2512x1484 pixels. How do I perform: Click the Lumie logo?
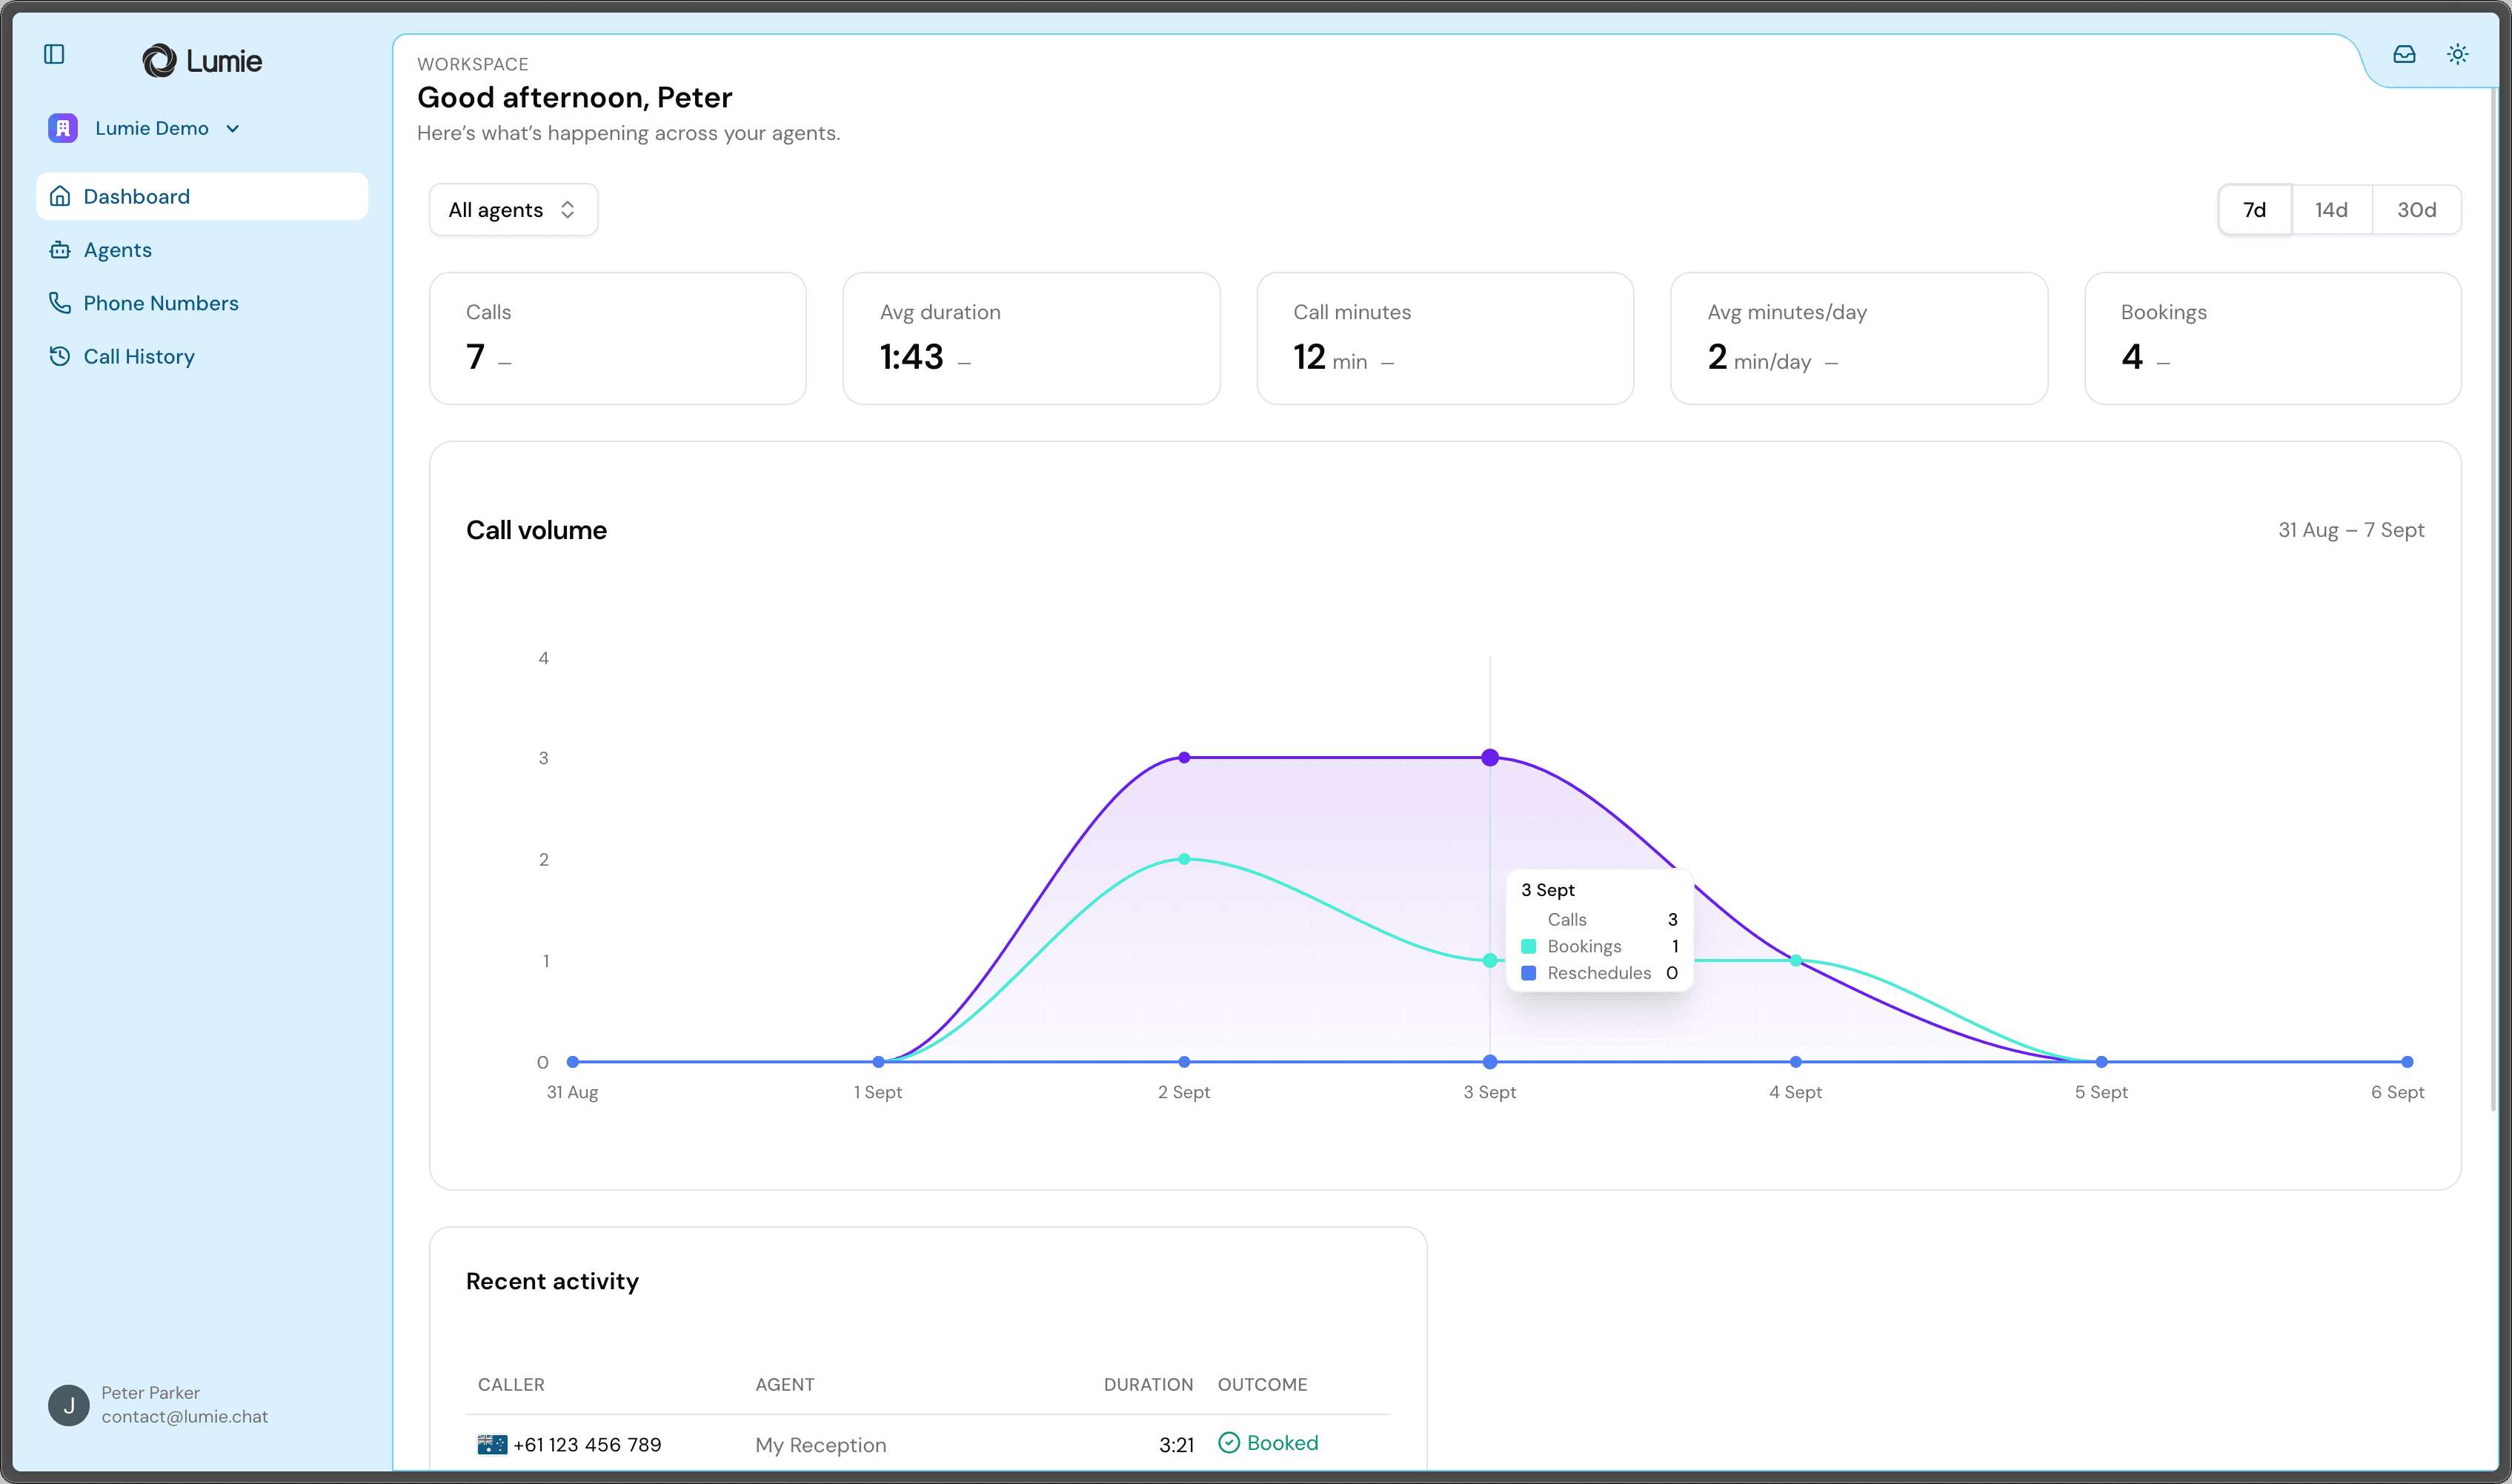202,61
